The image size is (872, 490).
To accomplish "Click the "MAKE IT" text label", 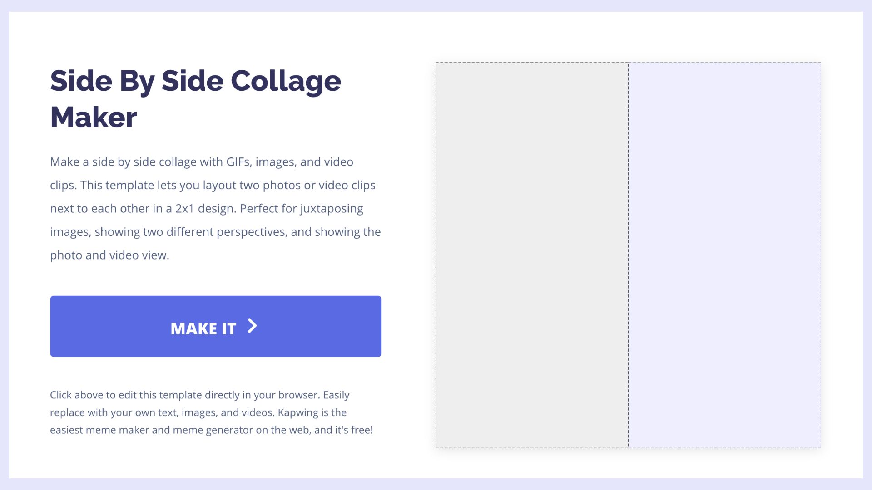I will click(x=203, y=328).
